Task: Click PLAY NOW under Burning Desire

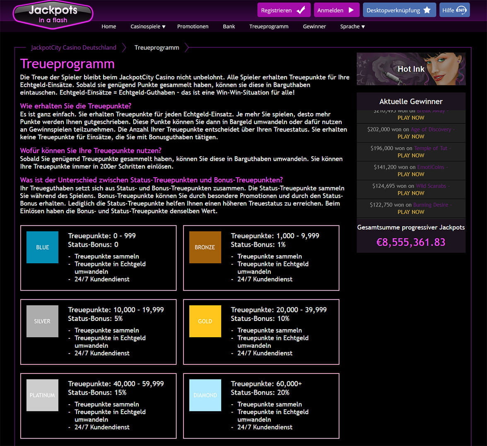Action: coord(411,212)
